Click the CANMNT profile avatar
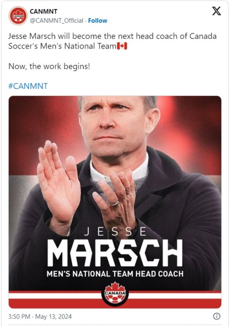 point(18,16)
